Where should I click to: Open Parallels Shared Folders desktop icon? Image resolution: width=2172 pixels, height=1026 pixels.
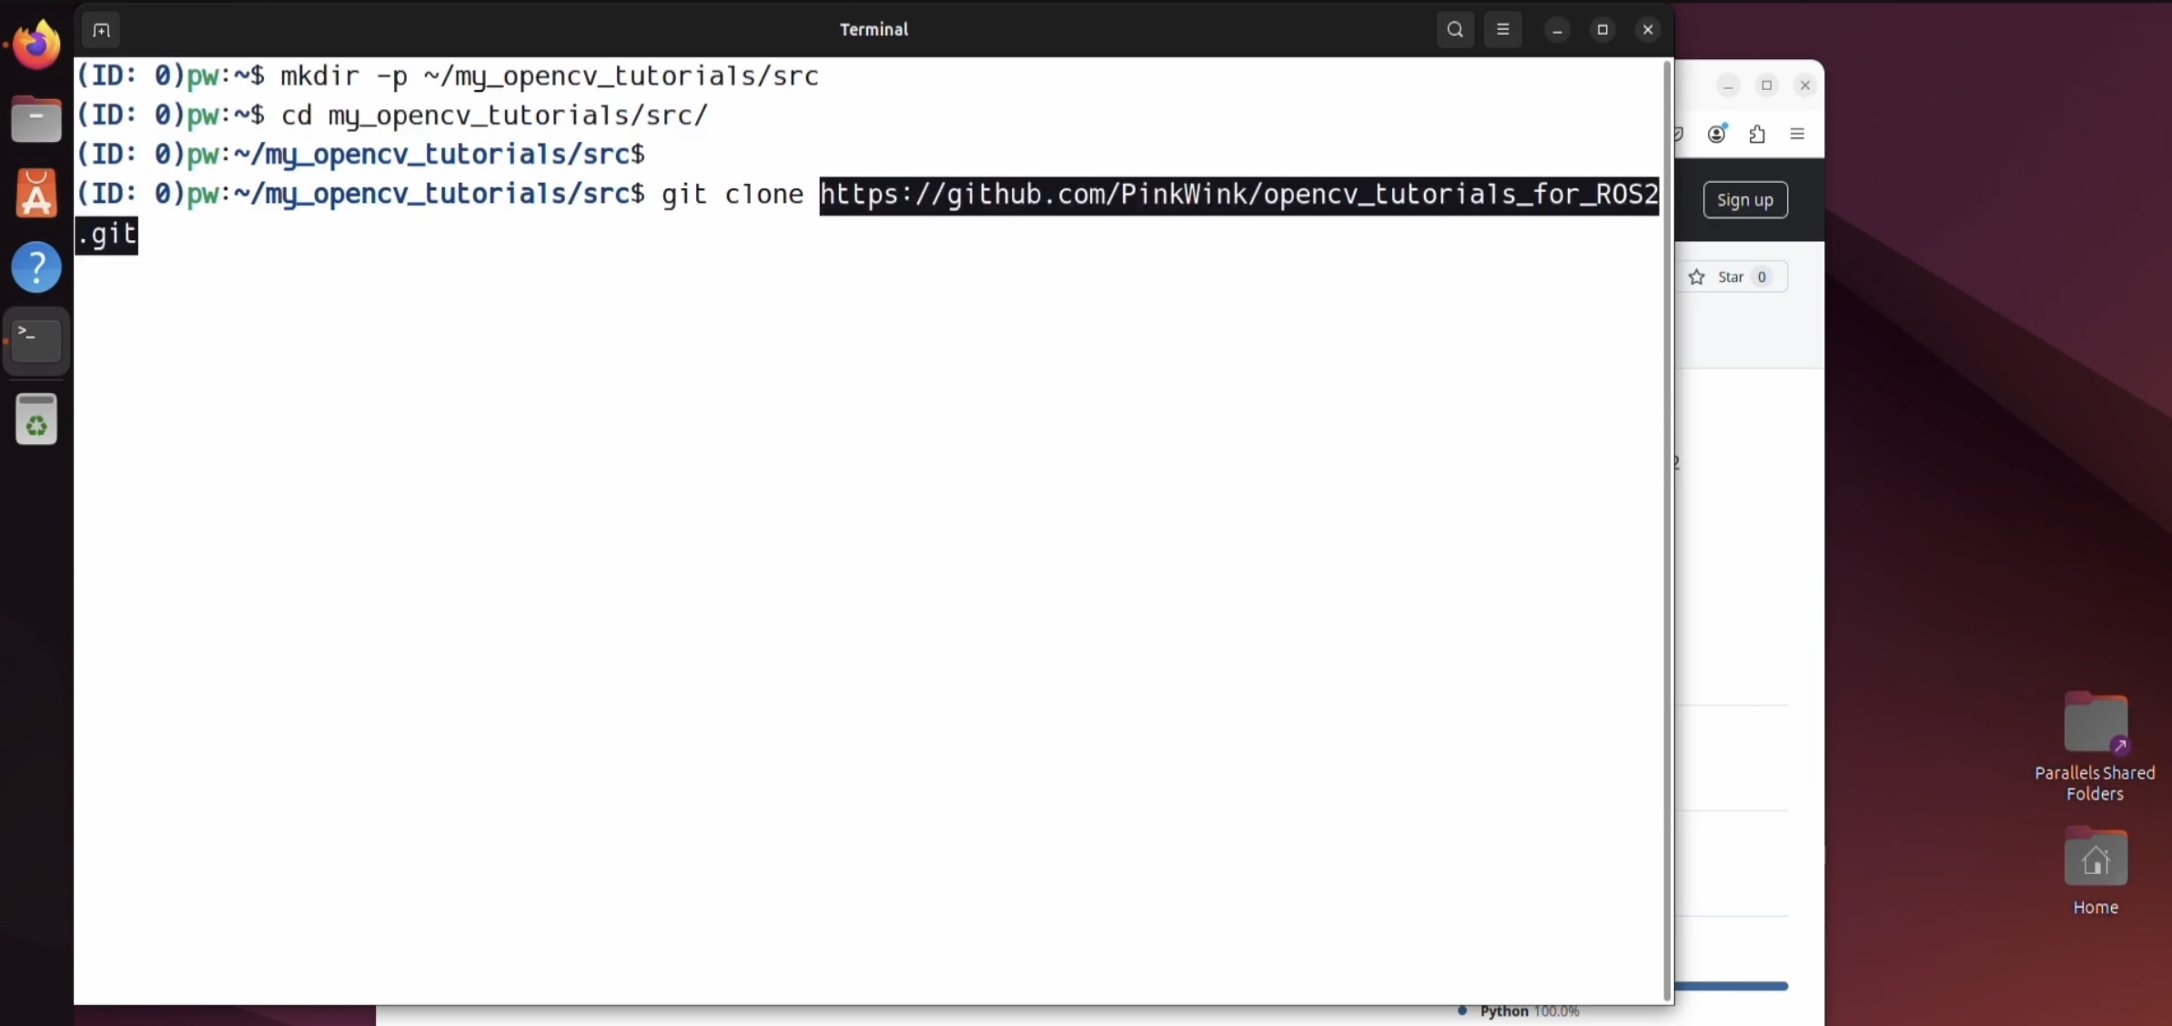click(x=2095, y=725)
